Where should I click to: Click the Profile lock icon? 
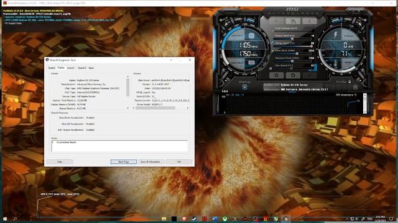[349, 82]
